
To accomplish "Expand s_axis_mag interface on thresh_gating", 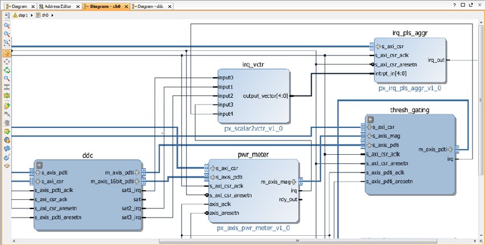I will click(x=369, y=136).
